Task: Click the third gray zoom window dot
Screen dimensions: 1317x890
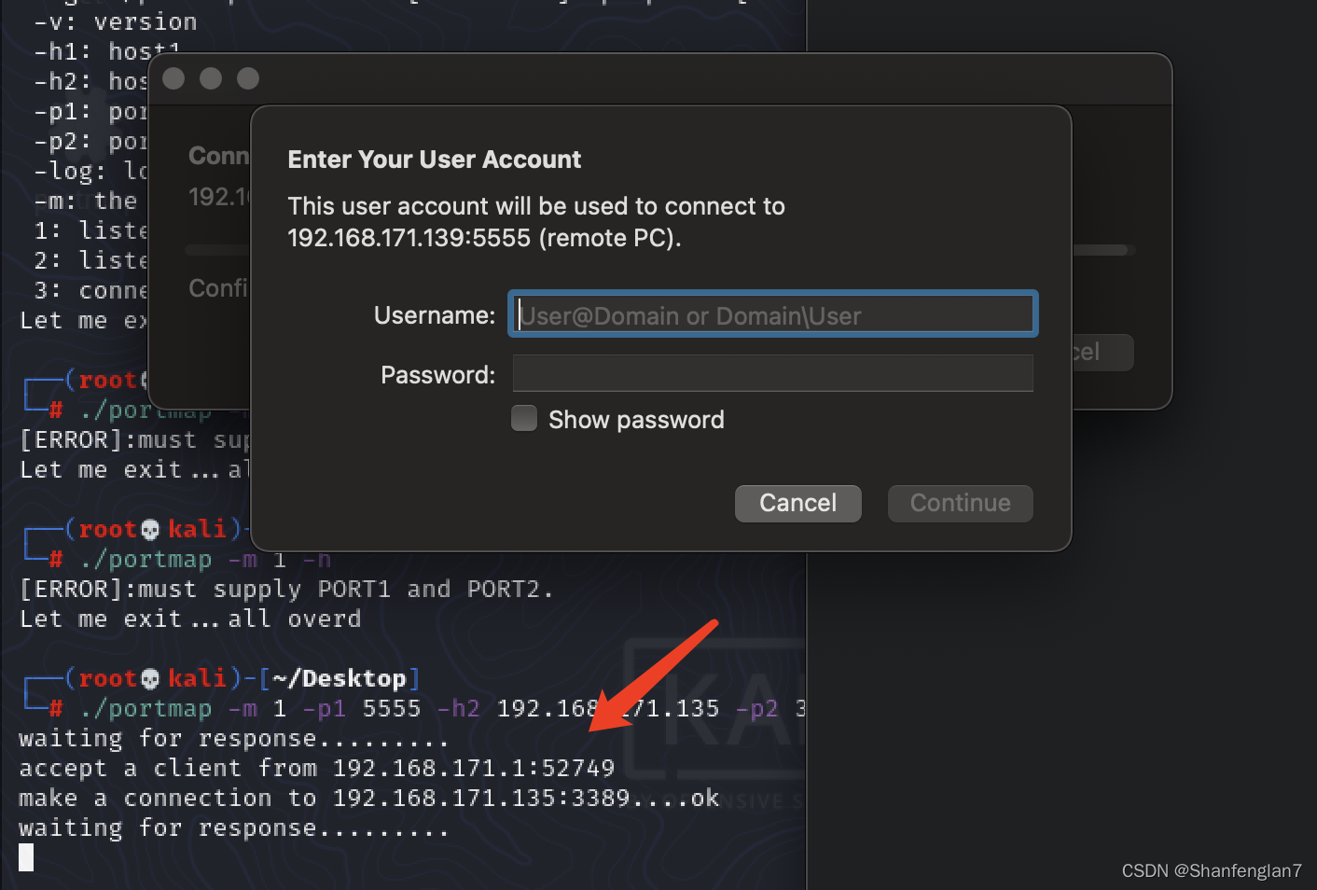Action: 248,78
